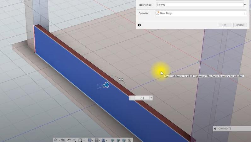Screen dimensions: 251x142
Task: Select the Zoom plus/minus magnifier tool
Action: pyautogui.click(x=75, y=140)
